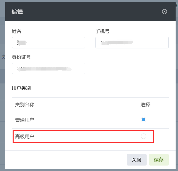Click the 关闭 button
The width and height of the screenshot is (178, 171).
point(137,160)
